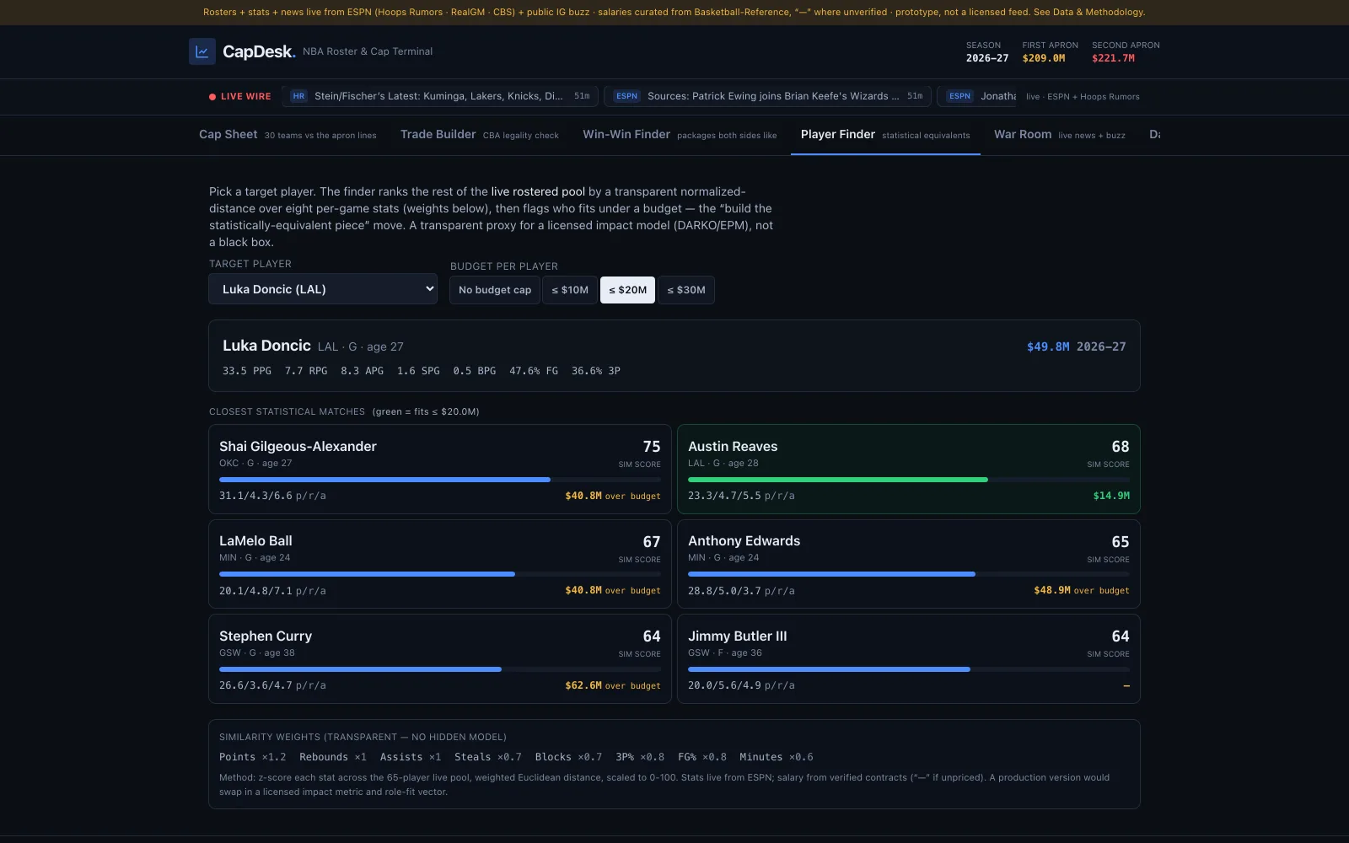Switch to the Cap Sheet tab
The image size is (1349, 843).
(288, 135)
